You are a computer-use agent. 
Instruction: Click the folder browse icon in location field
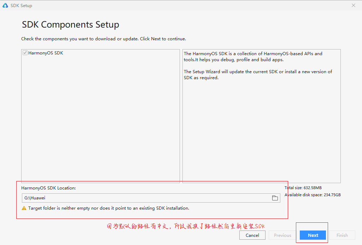coord(275,198)
